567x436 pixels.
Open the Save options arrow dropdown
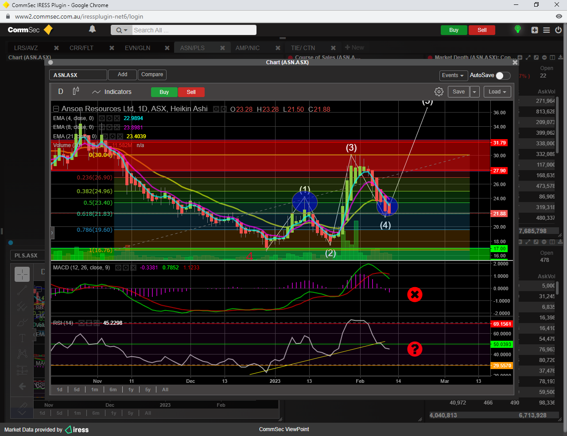point(474,92)
